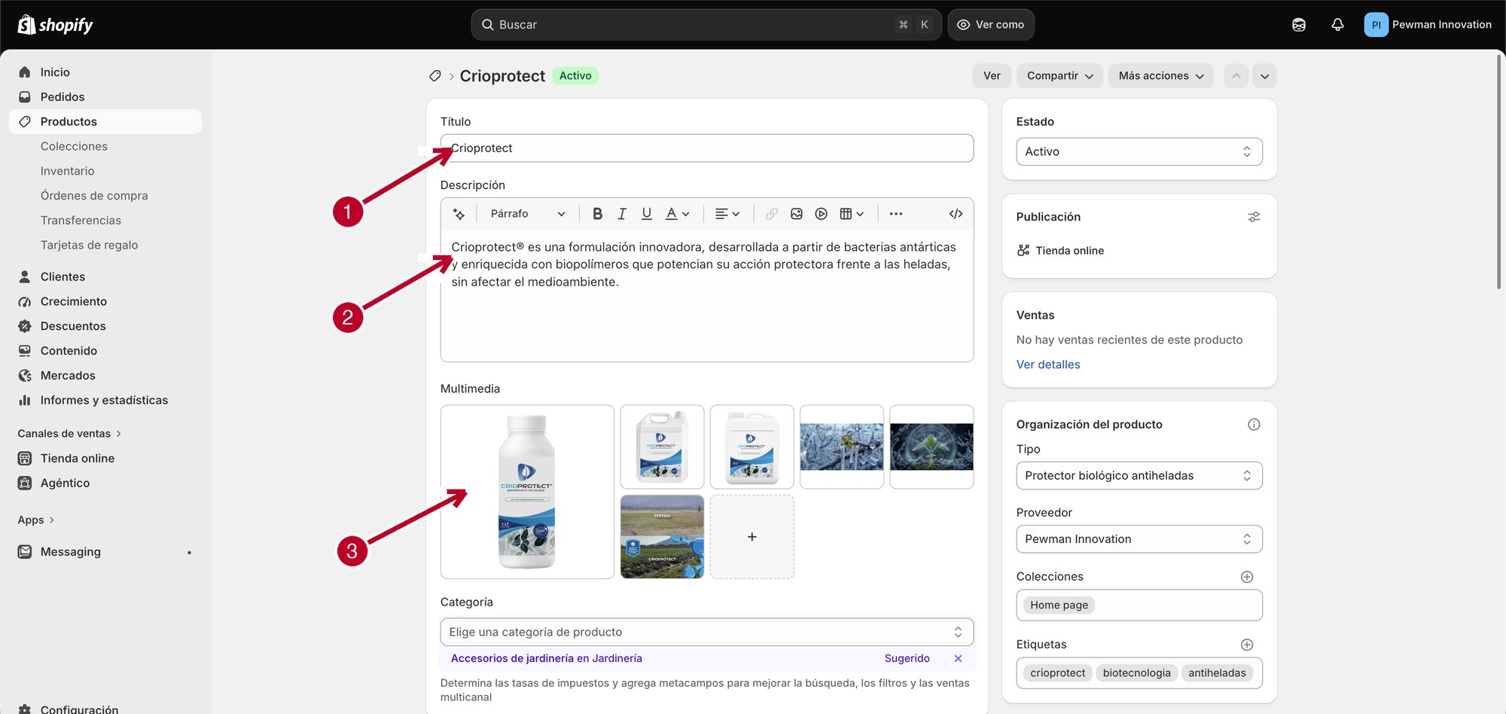Select the main Crioprotect bottle thumbnail

[x=527, y=492]
